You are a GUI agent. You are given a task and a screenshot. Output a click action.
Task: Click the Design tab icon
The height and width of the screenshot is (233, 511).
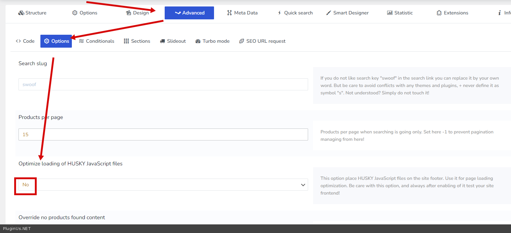[129, 13]
